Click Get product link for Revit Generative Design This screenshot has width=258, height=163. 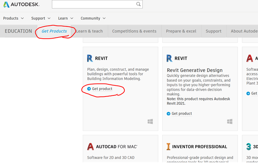click(182, 114)
